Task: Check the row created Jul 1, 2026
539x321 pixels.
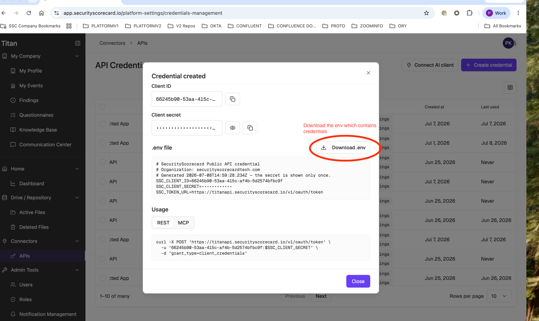Action: (103, 143)
